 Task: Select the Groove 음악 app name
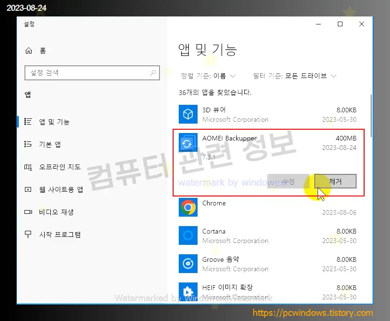[x=221, y=259]
